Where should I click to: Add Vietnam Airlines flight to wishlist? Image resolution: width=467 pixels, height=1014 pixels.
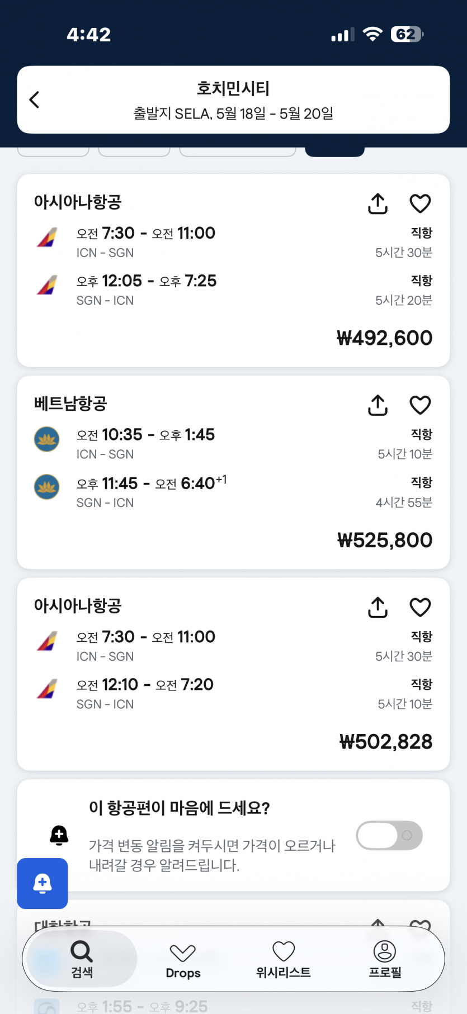point(420,406)
